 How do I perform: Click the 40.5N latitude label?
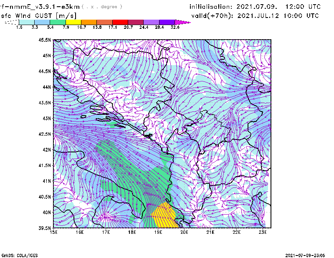pos(45,197)
